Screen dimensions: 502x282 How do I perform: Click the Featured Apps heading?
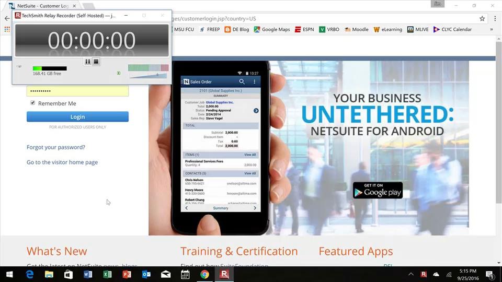[x=356, y=251]
